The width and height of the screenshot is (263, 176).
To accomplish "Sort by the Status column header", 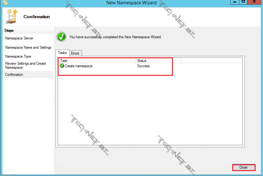I will click(158, 61).
